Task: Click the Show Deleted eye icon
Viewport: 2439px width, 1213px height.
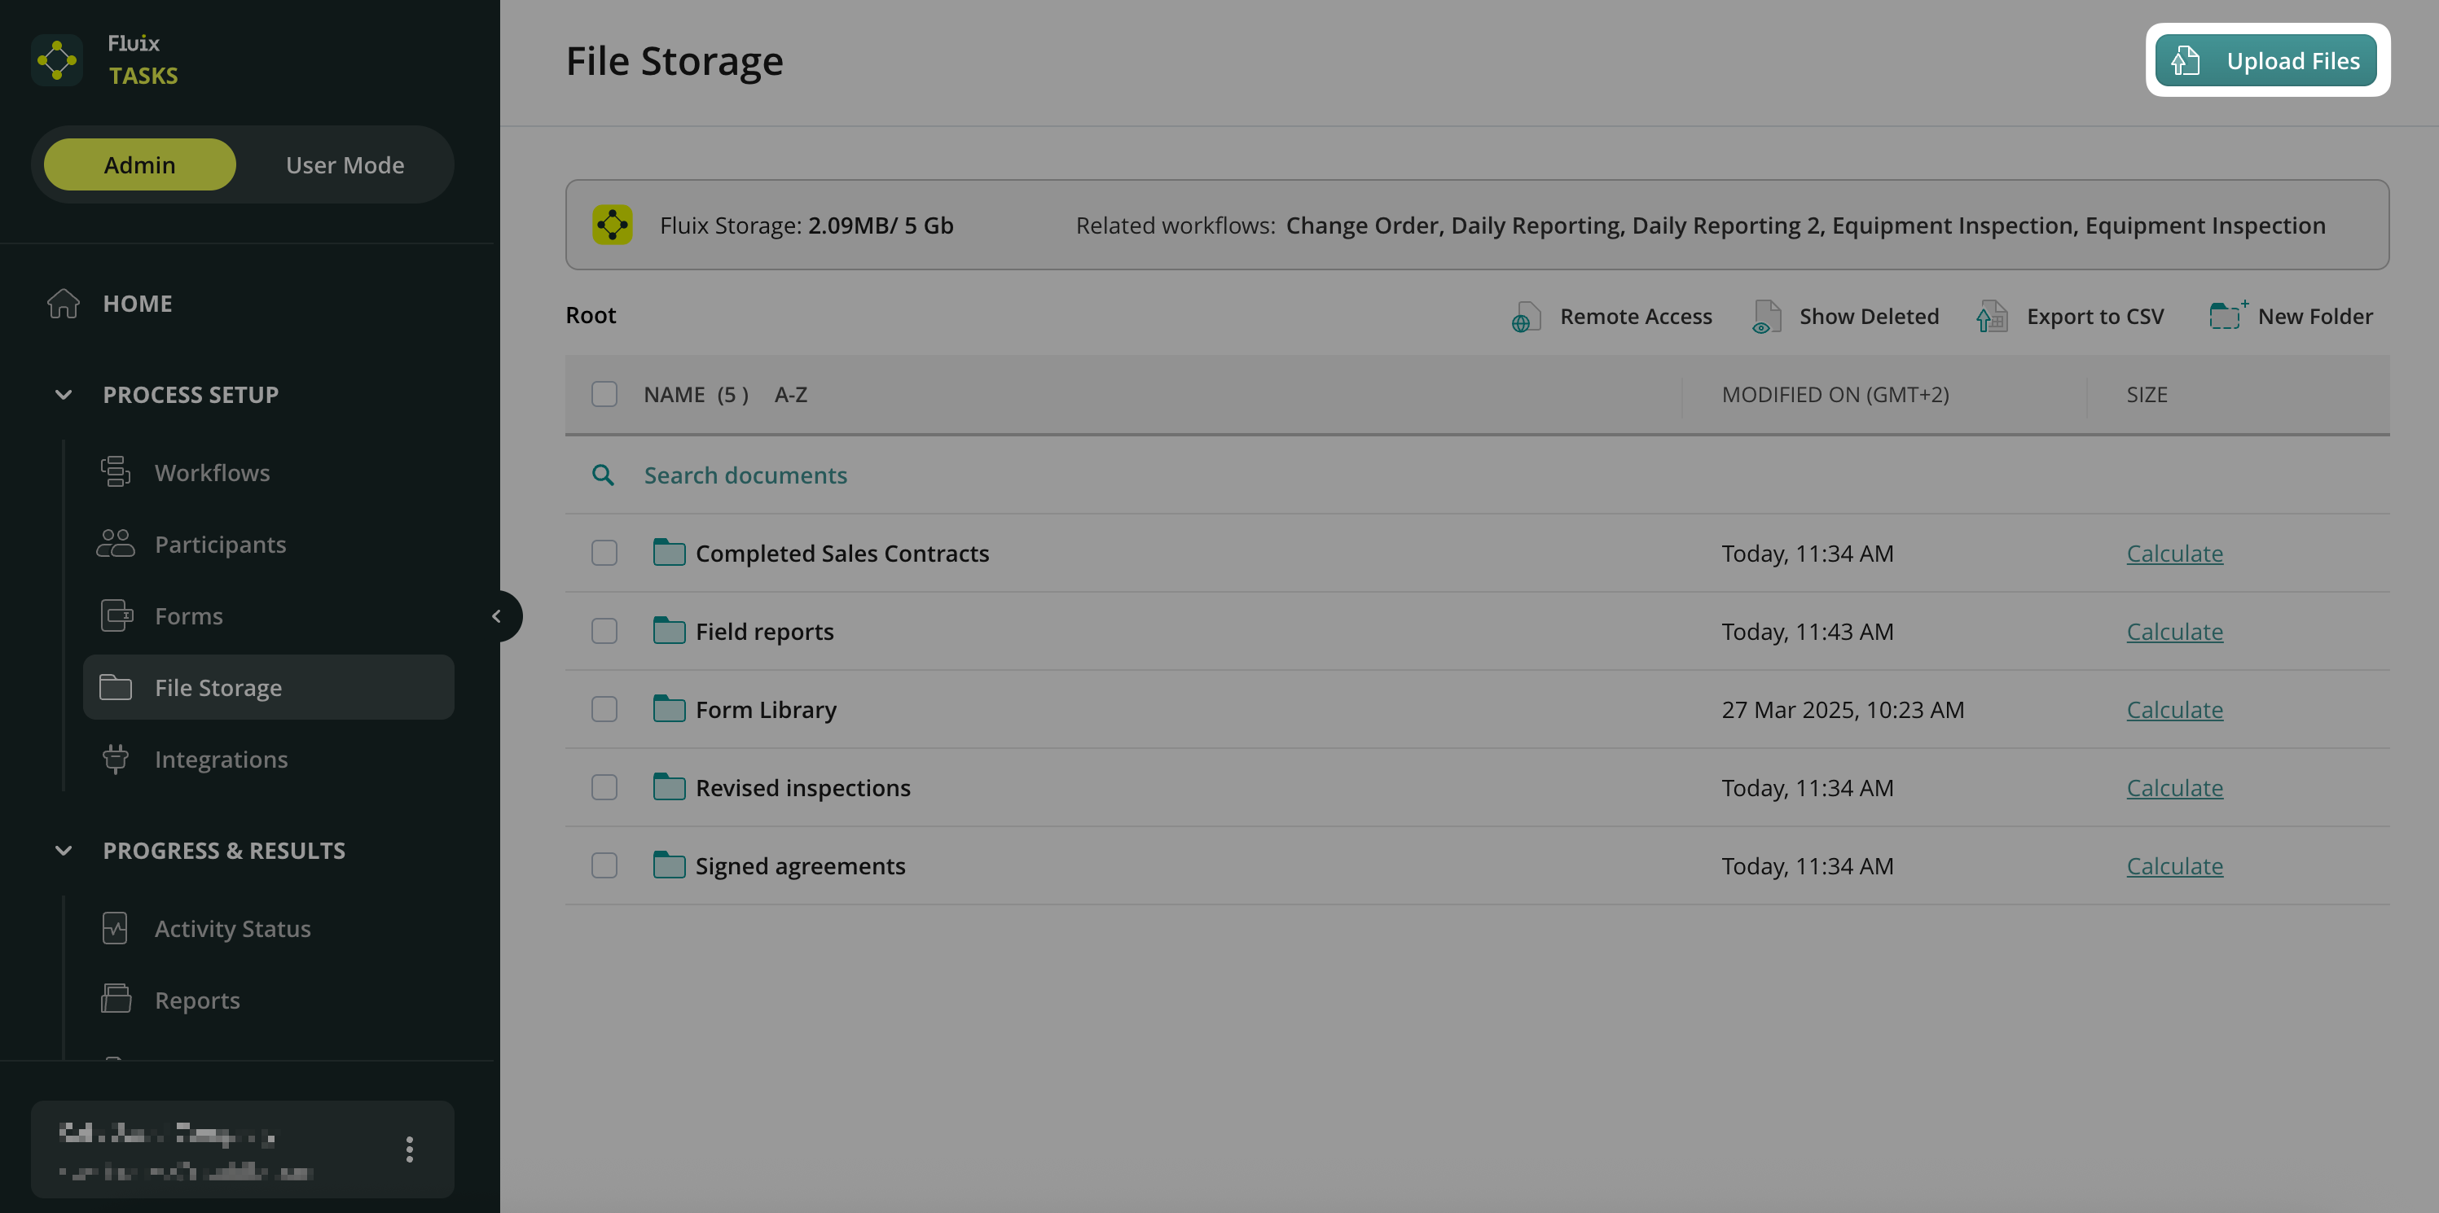Action: pos(1766,317)
